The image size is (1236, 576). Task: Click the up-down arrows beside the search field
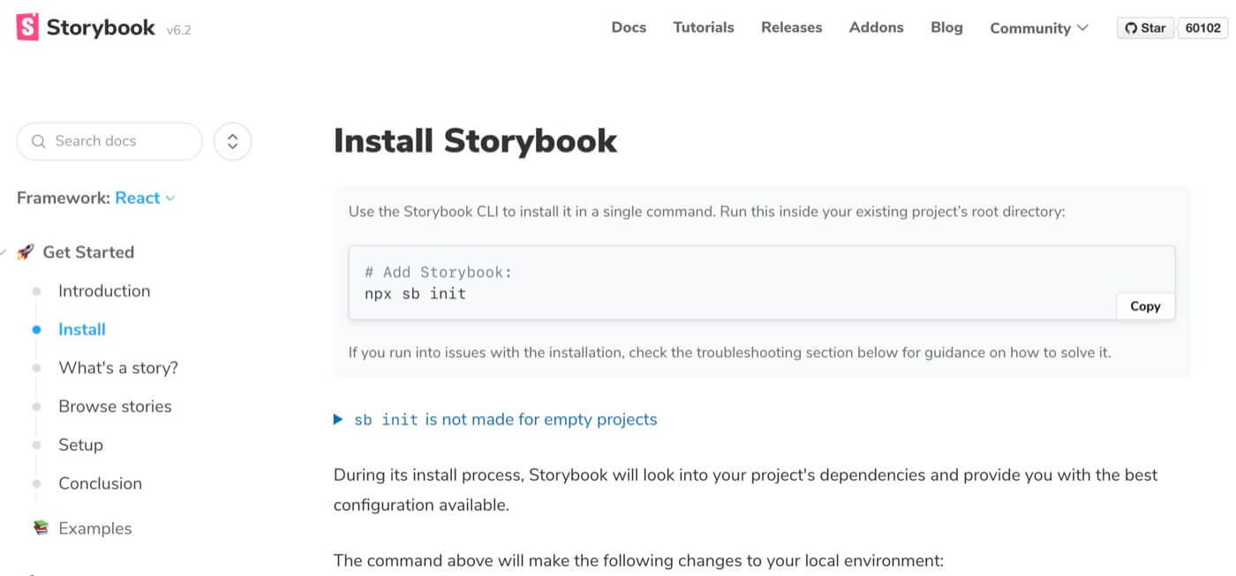232,141
